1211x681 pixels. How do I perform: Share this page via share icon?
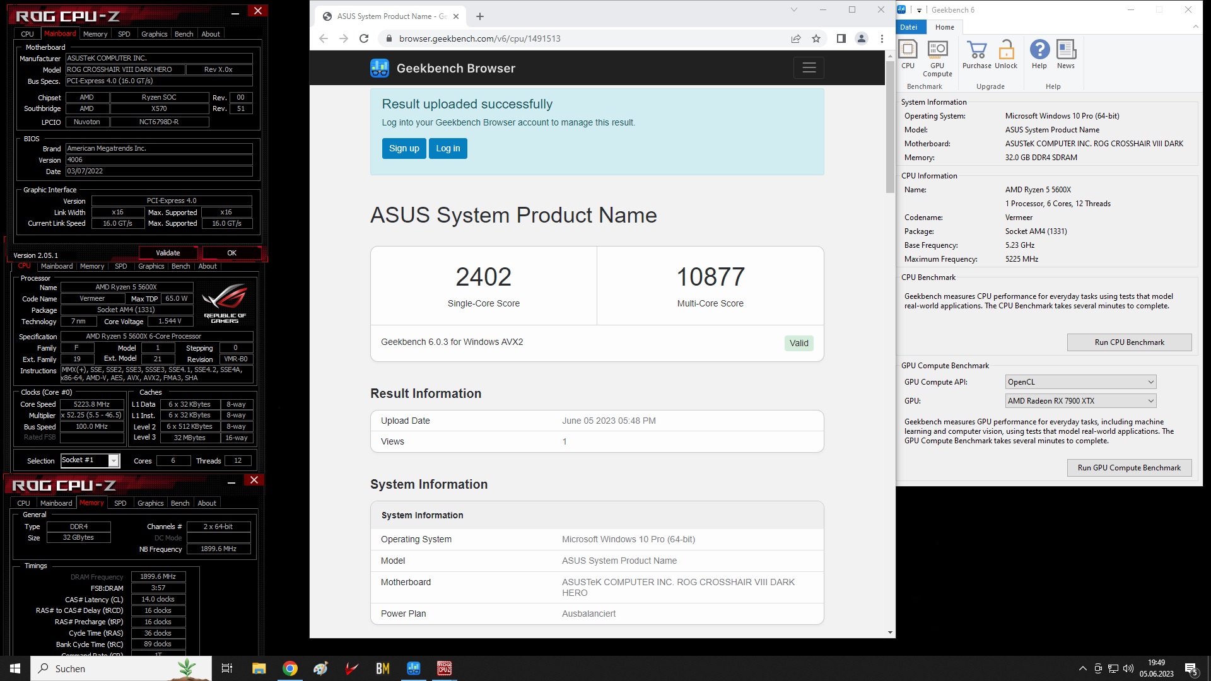(796, 38)
